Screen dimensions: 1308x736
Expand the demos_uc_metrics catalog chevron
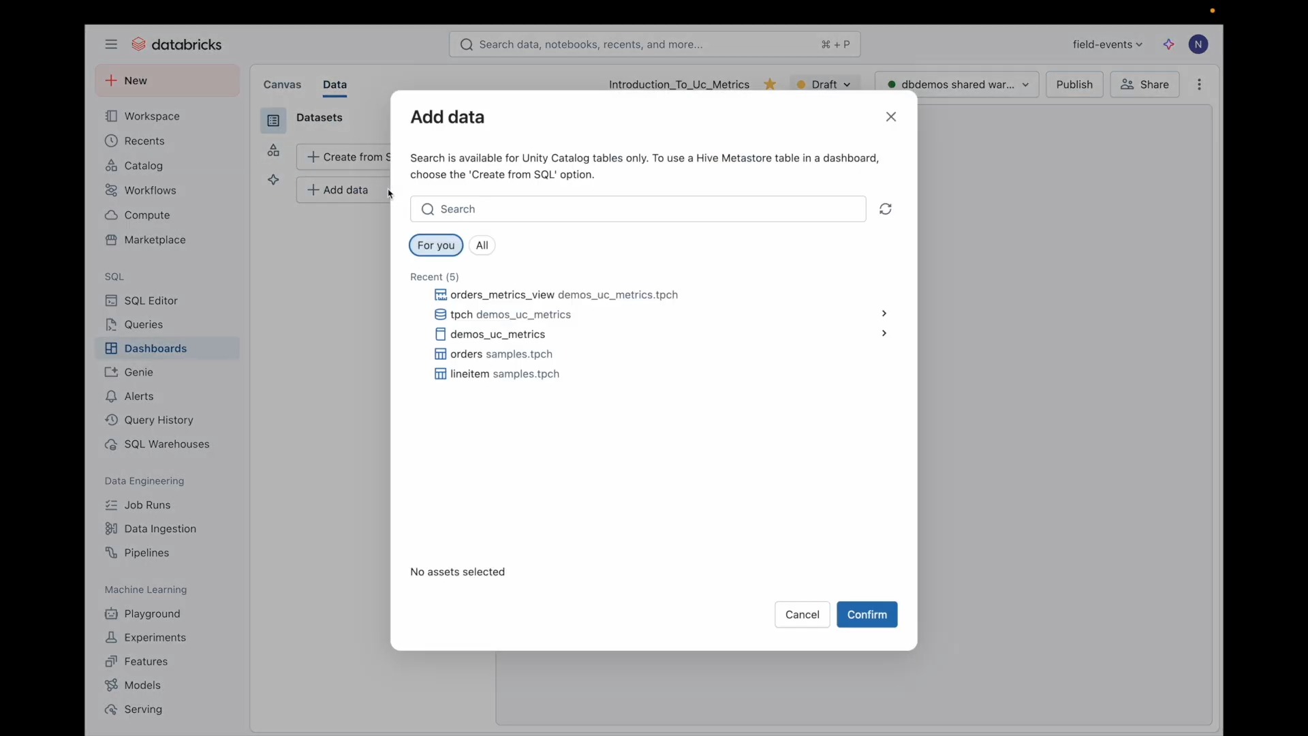point(884,333)
